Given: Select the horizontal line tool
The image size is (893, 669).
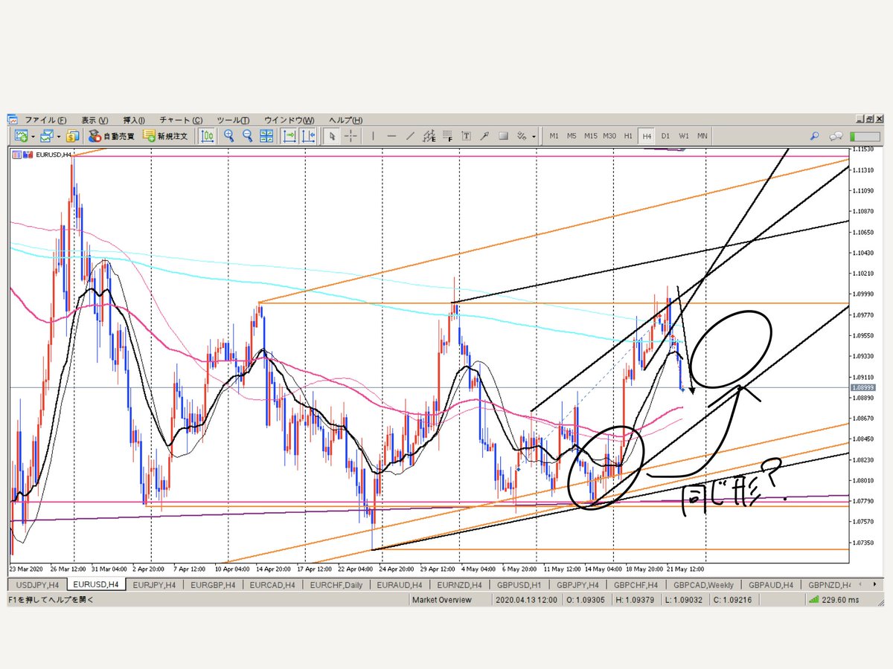Looking at the screenshot, I should pyautogui.click(x=391, y=136).
